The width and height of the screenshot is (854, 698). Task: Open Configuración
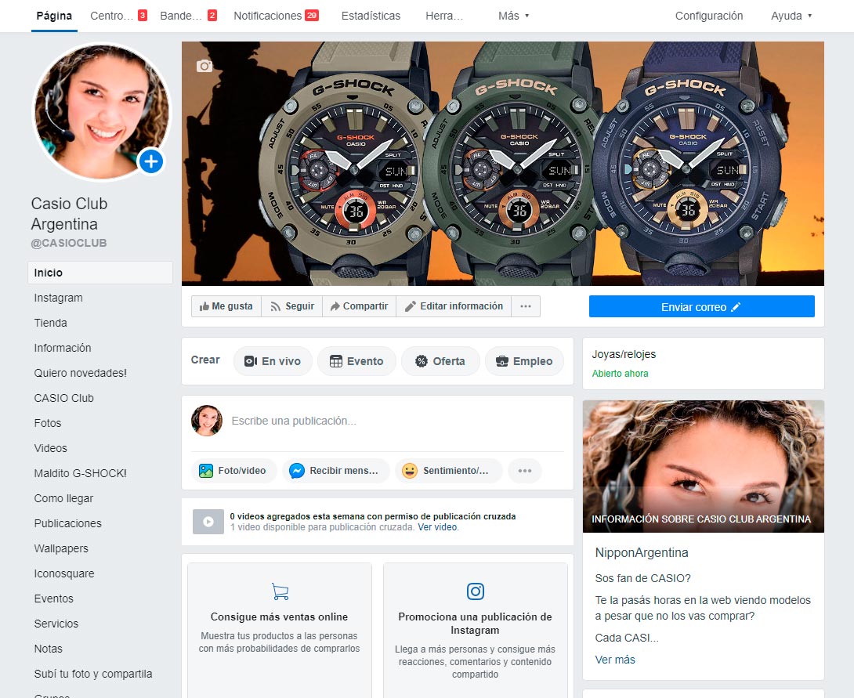point(709,16)
